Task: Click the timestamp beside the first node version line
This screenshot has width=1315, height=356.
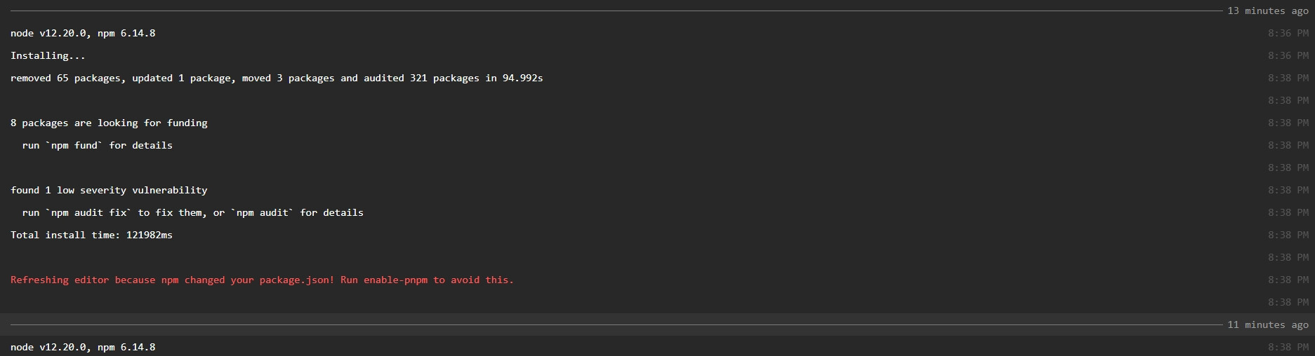Action: click(x=1288, y=33)
